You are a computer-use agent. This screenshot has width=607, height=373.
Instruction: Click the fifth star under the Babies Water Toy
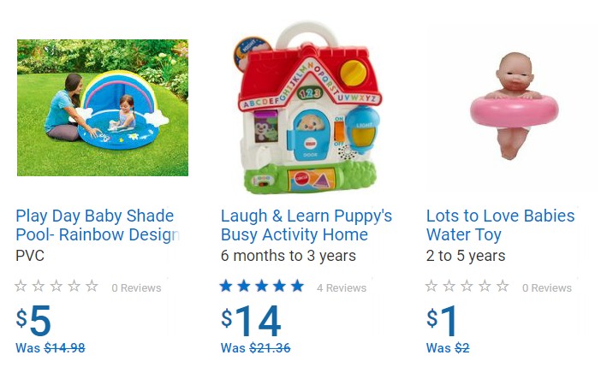[x=503, y=287]
